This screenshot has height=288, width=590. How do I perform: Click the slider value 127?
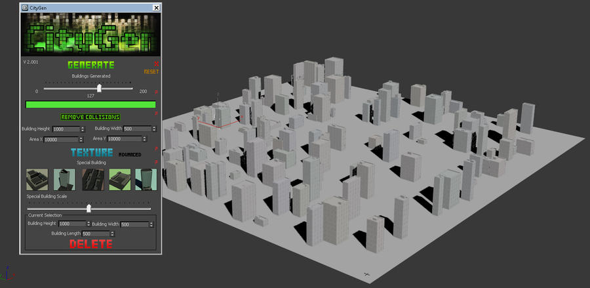tap(90, 96)
